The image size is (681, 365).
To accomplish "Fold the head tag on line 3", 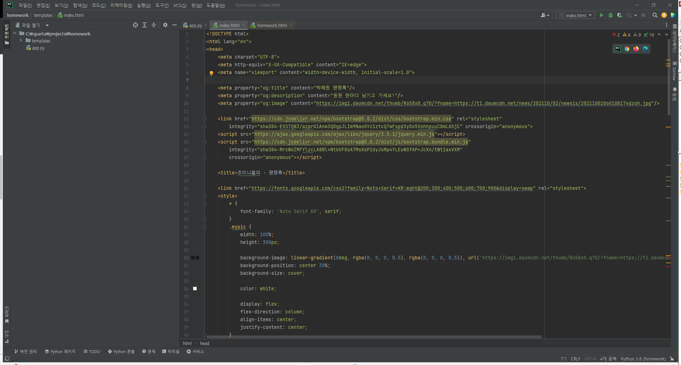I will 204,49.
